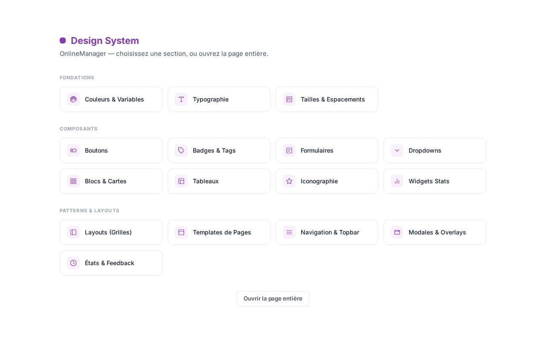Click the purple dot beside Design System
This screenshot has width=546, height=341.
pos(63,40)
